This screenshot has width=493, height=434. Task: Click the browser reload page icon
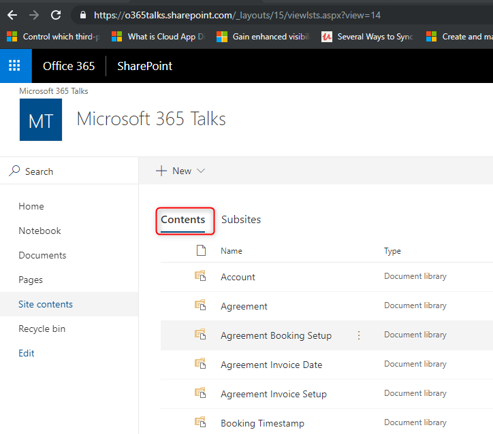coord(56,15)
